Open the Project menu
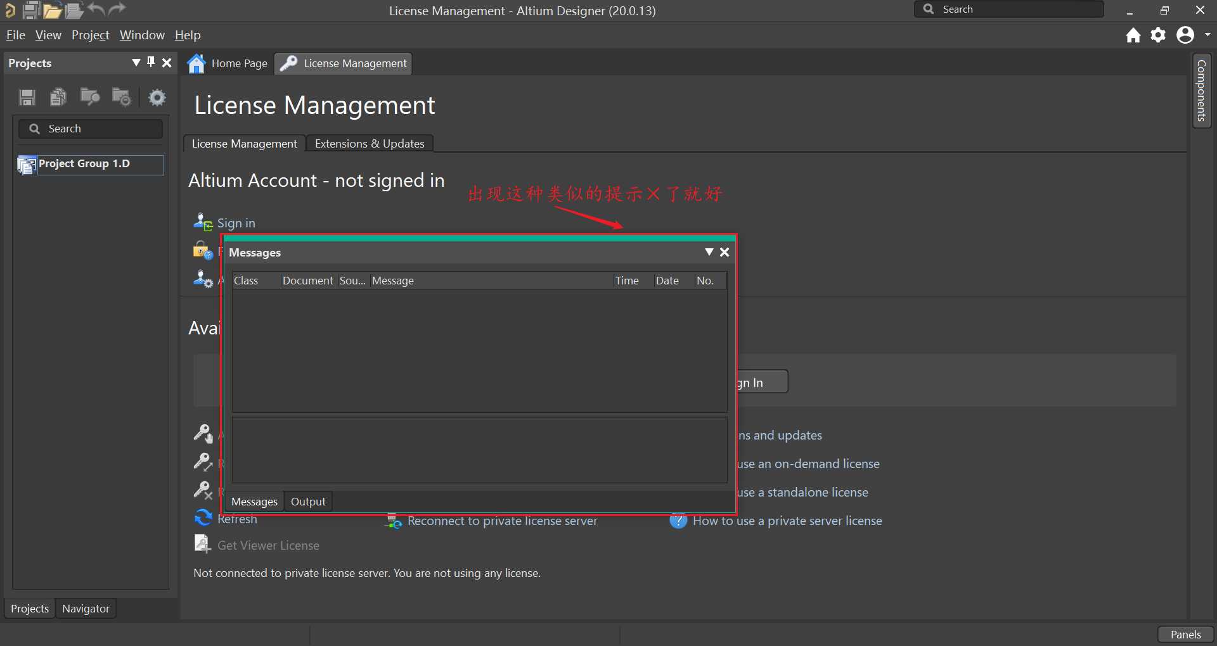1217x646 pixels. 91,35
